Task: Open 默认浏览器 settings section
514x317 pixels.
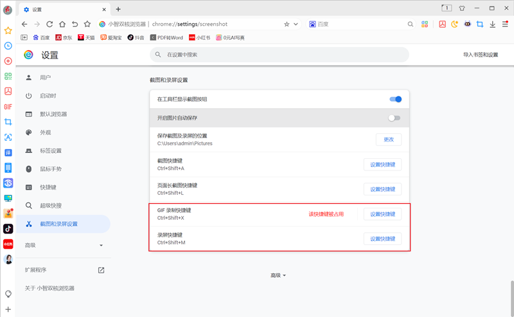Action: (63, 114)
